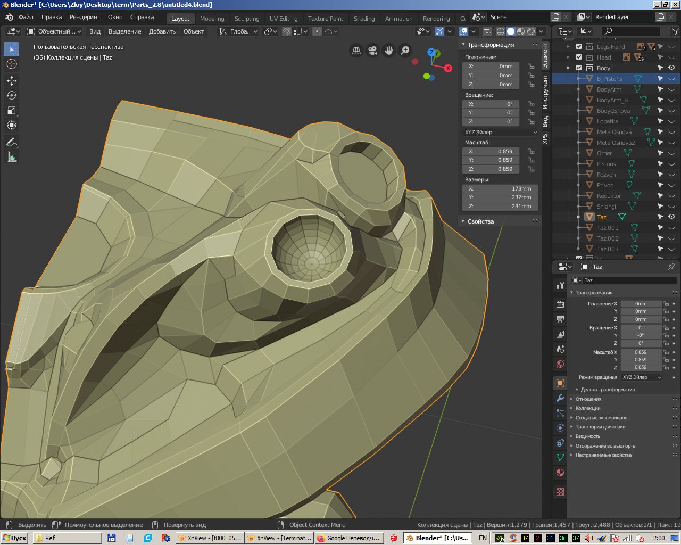681x545 pixels.
Task: Expand the Коллекции panel
Action: 587,408
